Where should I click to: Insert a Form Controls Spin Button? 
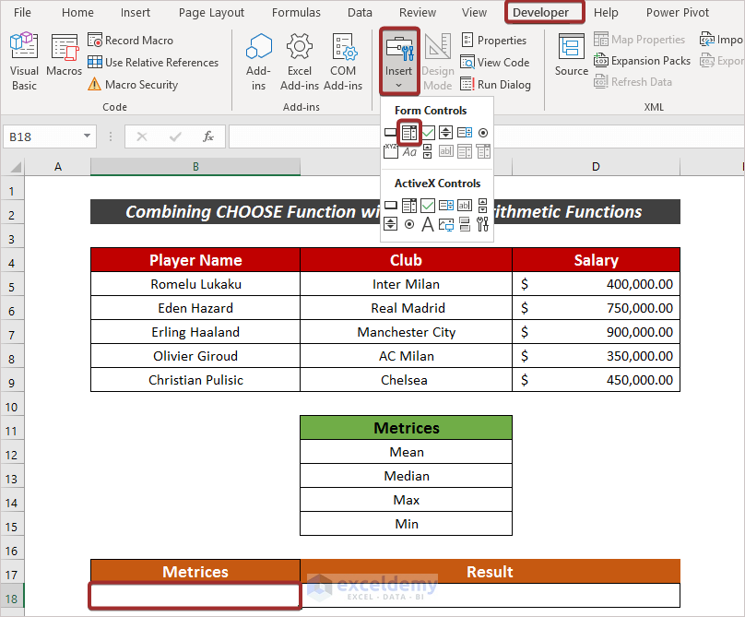445,133
